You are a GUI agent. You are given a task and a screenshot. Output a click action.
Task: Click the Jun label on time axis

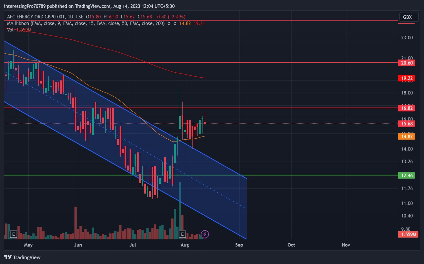click(78, 245)
